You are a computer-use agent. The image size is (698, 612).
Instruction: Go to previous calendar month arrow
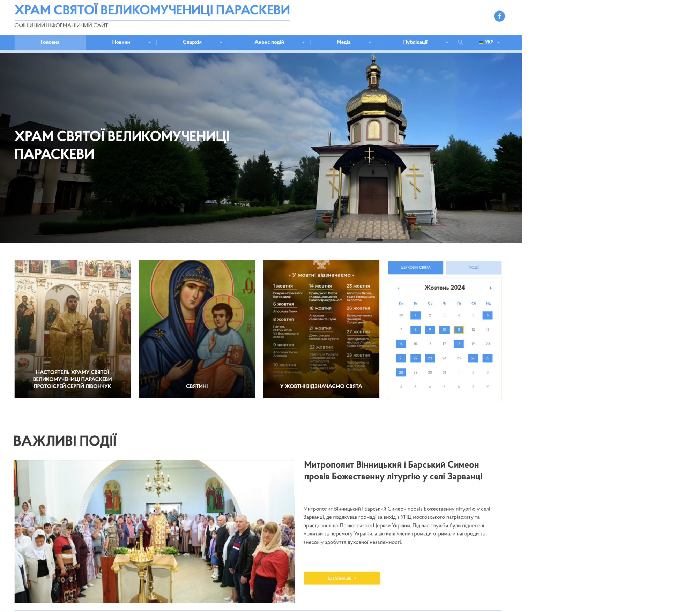coord(399,288)
